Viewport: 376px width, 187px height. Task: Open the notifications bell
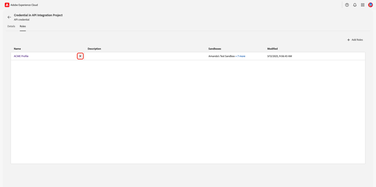(354, 5)
